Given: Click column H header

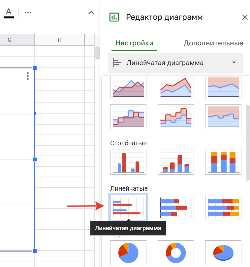Looking at the screenshot, I should 59,40.
